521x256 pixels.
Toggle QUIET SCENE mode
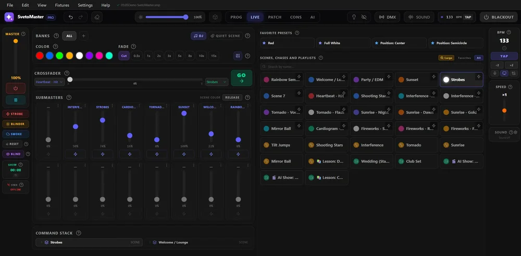(225, 36)
